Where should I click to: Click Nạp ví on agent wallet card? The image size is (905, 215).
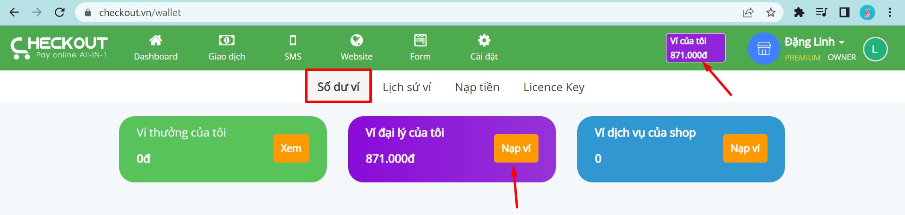[516, 148]
